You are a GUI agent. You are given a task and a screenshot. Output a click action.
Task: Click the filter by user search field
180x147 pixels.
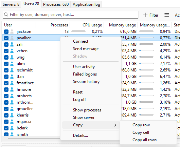pyautogui.click(x=71, y=15)
